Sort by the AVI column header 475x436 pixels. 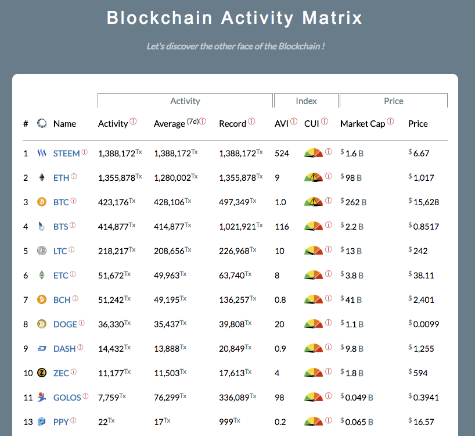point(282,124)
